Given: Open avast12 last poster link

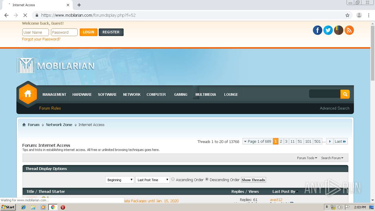Looking at the screenshot, I should click(276, 200).
